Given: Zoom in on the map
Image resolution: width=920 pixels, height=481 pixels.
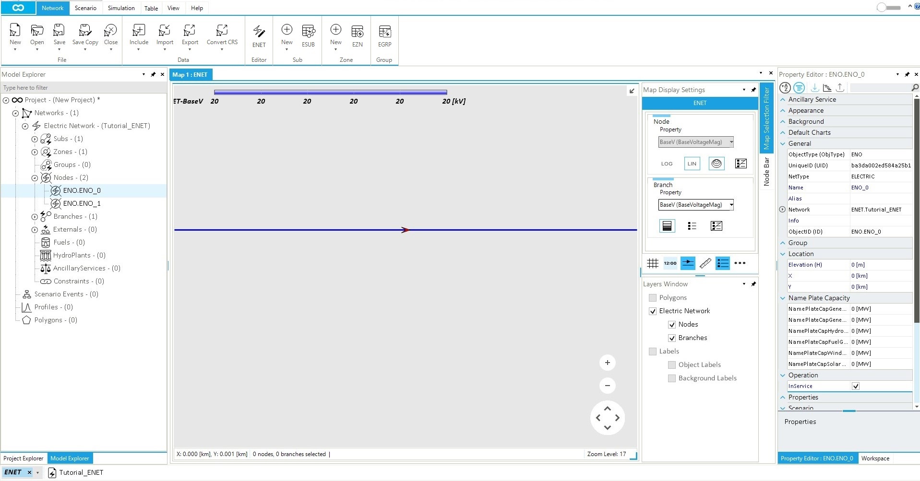Looking at the screenshot, I should click(x=607, y=363).
